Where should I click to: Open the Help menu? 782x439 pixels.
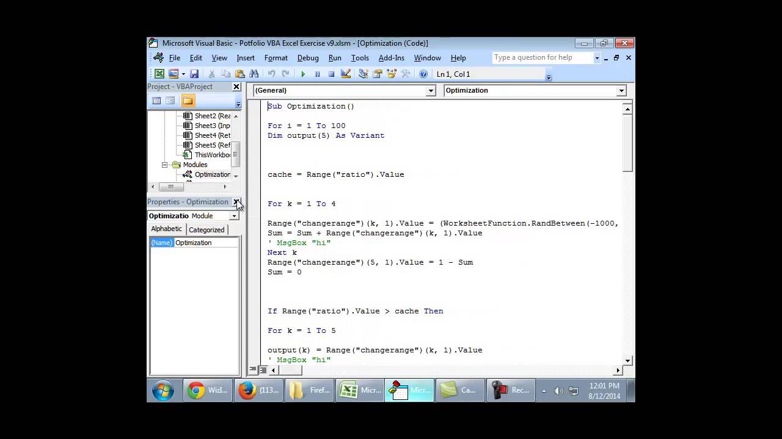coord(458,58)
